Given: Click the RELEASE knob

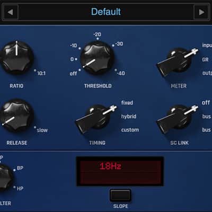Looking at the screenshot, I should point(17,115).
